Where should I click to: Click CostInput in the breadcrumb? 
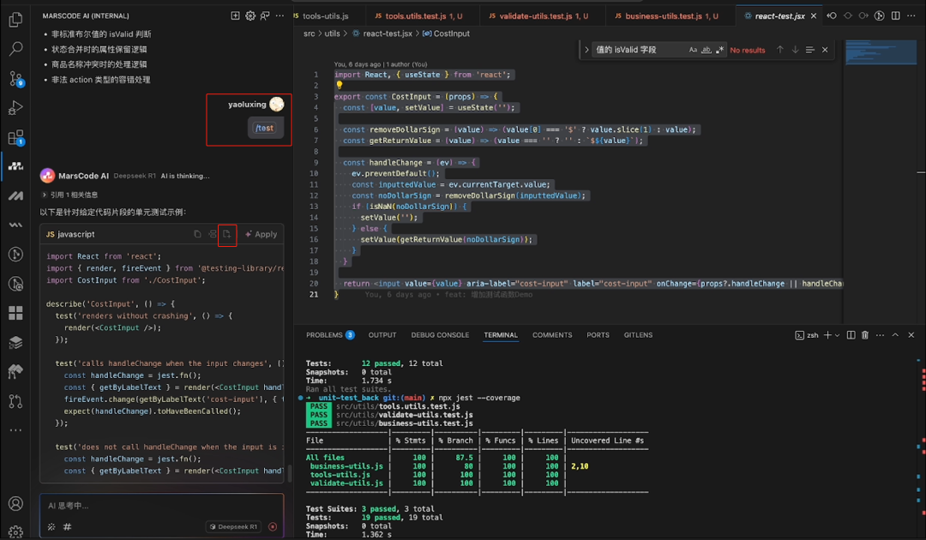click(451, 33)
